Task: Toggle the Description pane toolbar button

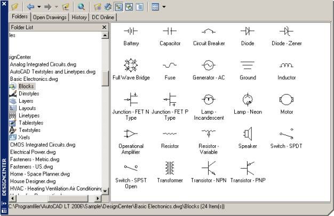Action: 139,7
